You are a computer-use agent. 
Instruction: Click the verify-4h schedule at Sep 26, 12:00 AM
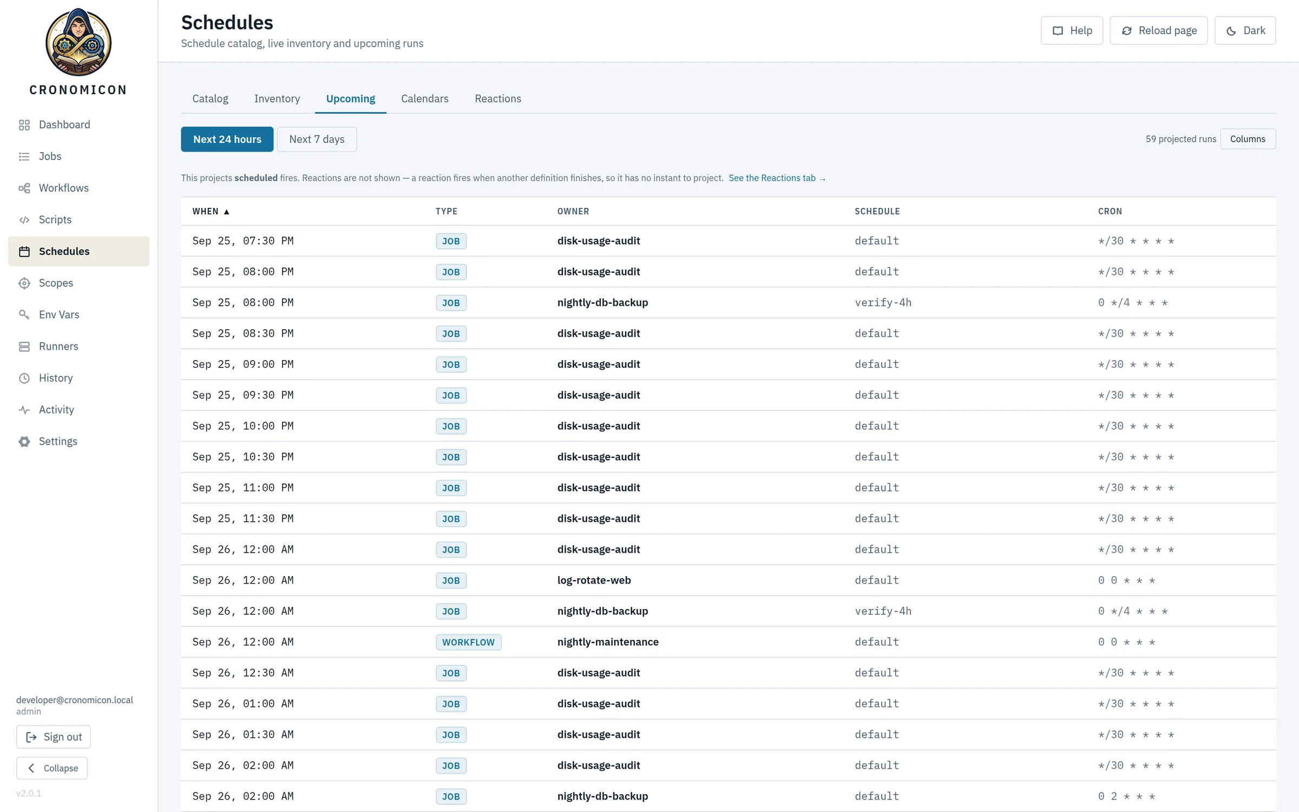(883, 611)
